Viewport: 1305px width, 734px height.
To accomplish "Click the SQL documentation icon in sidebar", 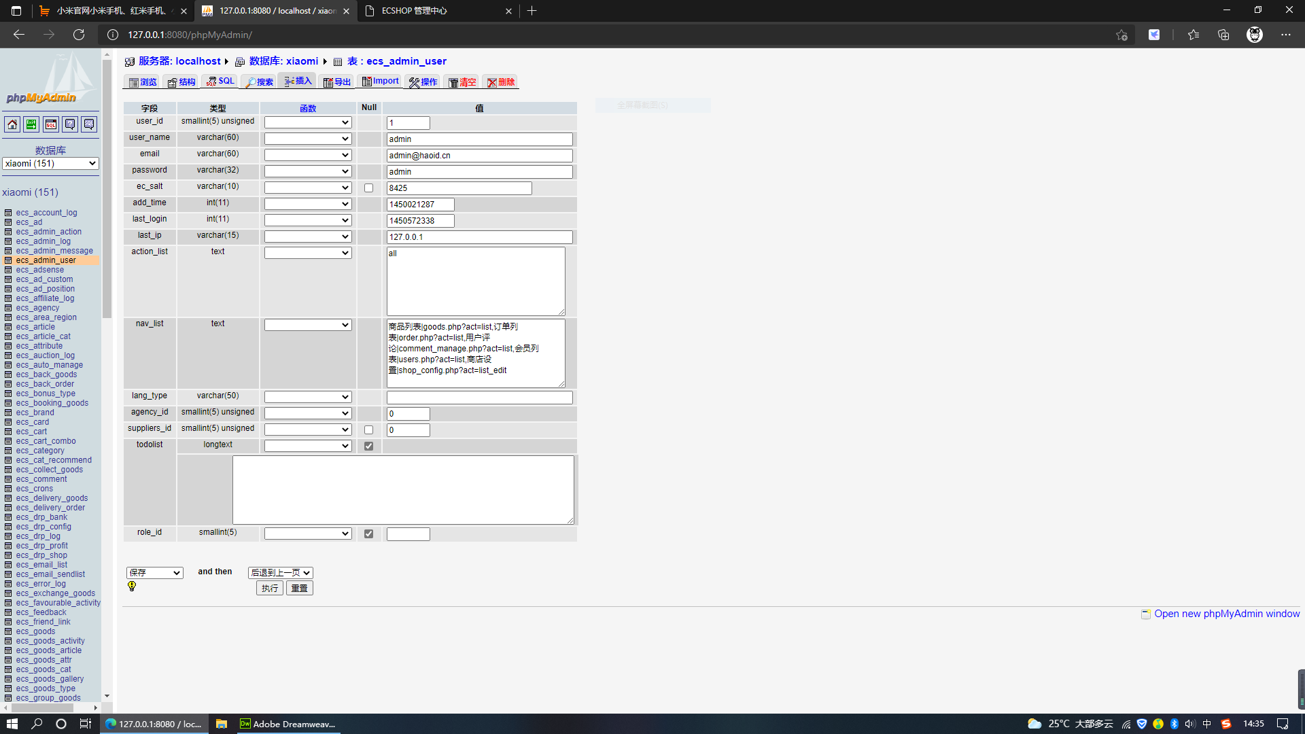I will tap(89, 124).
